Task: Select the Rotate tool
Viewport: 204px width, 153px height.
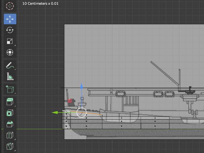Action: [x=10, y=30]
